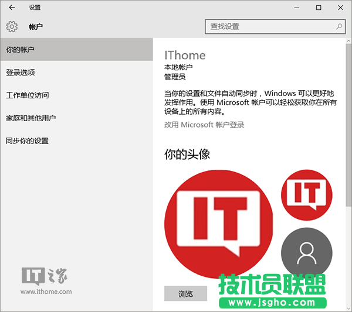The height and width of the screenshot is (312, 352).
Task: Click the 管理员 label
Action: (175, 77)
